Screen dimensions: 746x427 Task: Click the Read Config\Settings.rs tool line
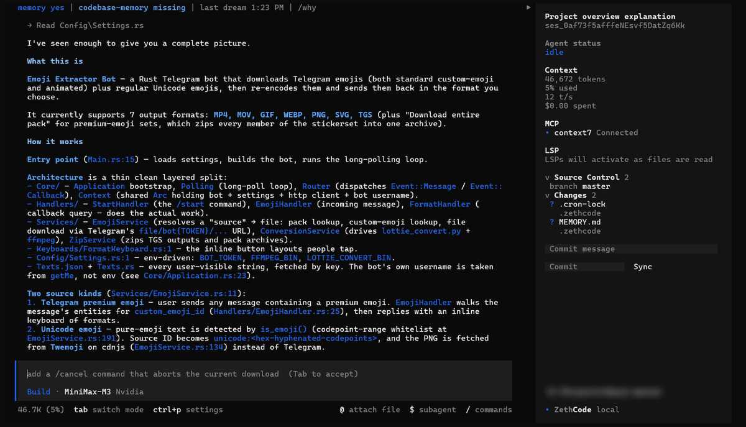[85, 25]
